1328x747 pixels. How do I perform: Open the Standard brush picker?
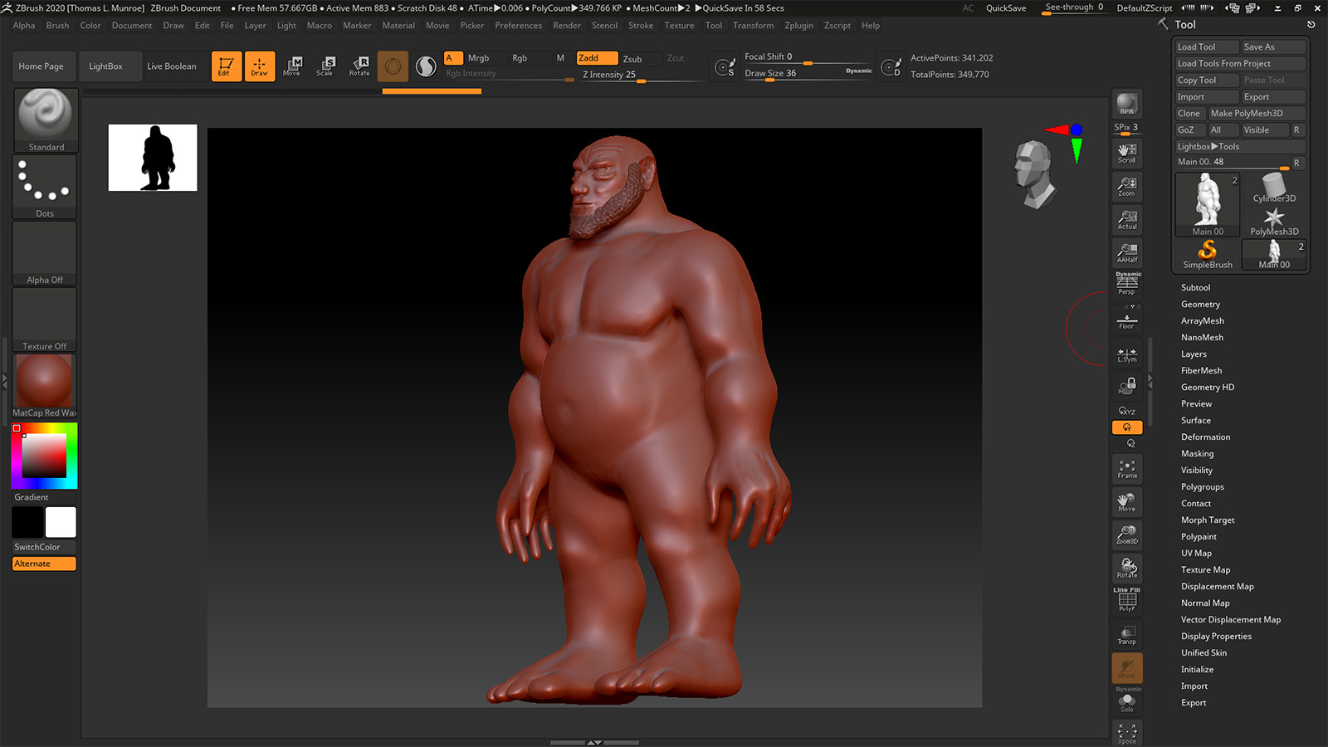(x=46, y=120)
